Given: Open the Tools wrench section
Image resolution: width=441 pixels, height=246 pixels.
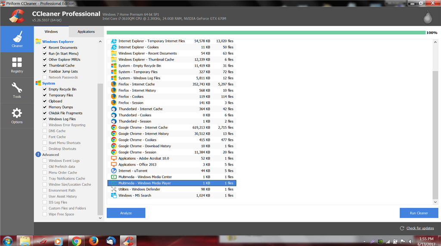Looking at the screenshot, I should coord(17,90).
